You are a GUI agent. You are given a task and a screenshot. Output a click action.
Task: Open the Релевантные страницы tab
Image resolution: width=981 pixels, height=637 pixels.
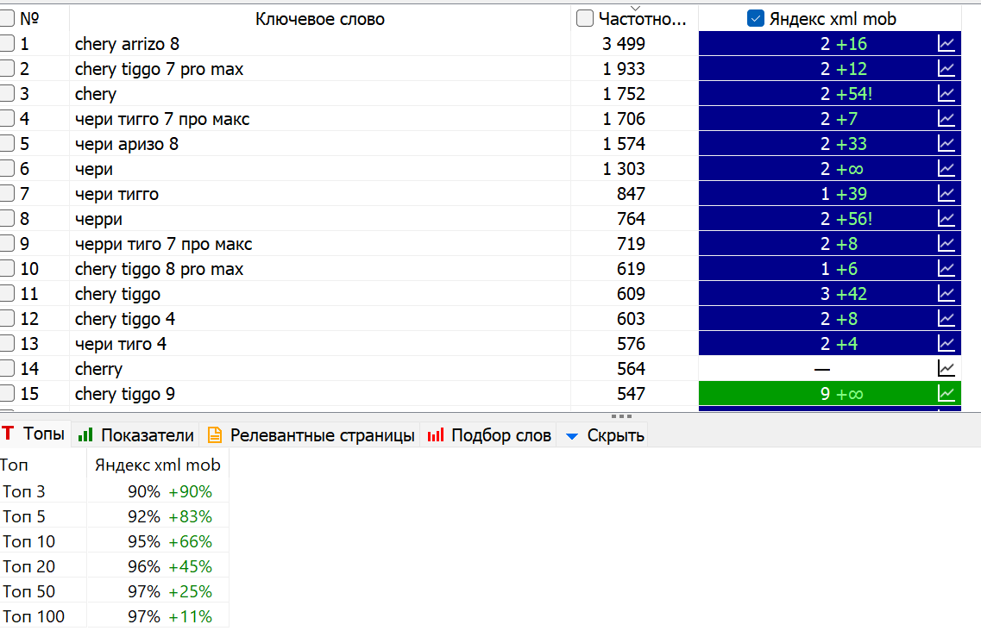pyautogui.click(x=311, y=435)
